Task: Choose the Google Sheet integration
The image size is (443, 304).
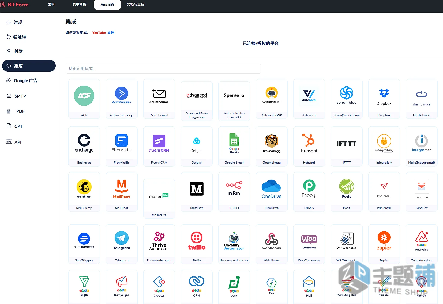Action: [x=234, y=147]
